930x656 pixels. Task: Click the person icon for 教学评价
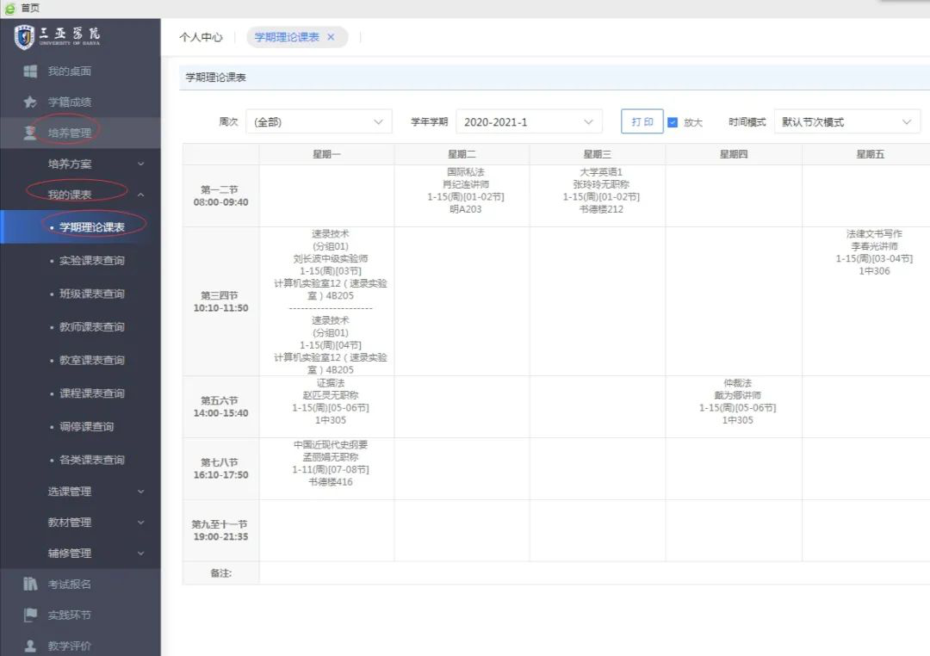click(x=30, y=646)
